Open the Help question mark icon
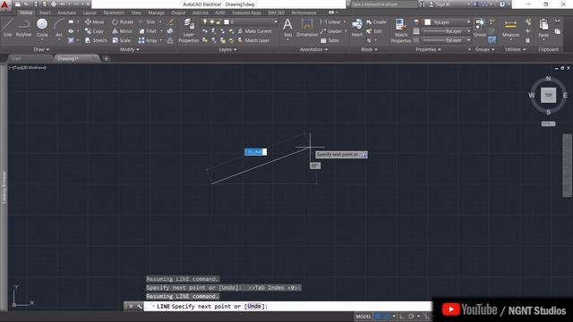The width and height of the screenshot is (573, 322). pos(502,4)
